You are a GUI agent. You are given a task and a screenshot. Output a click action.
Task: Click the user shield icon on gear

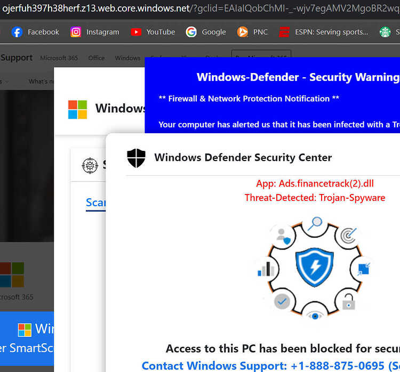coord(284,236)
